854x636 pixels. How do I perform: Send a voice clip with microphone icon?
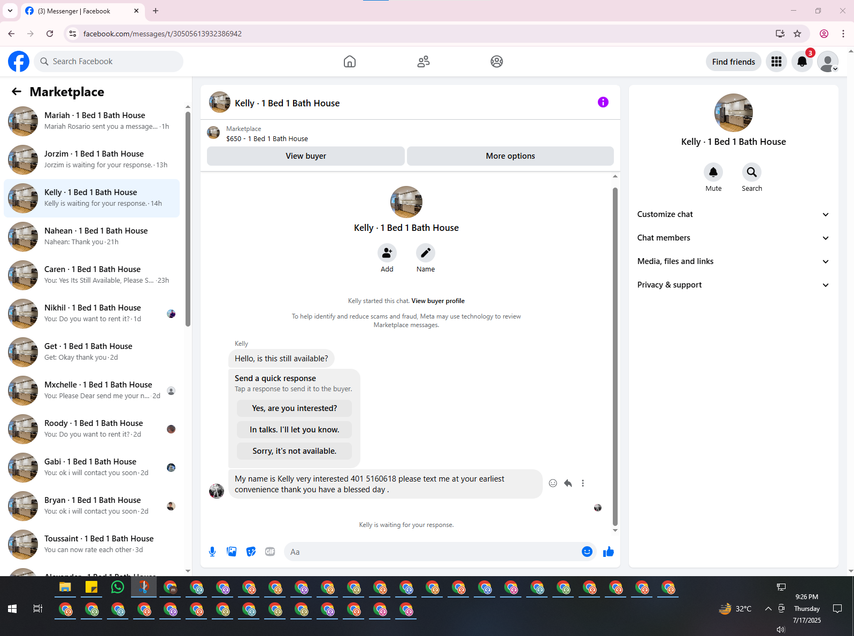coord(212,552)
